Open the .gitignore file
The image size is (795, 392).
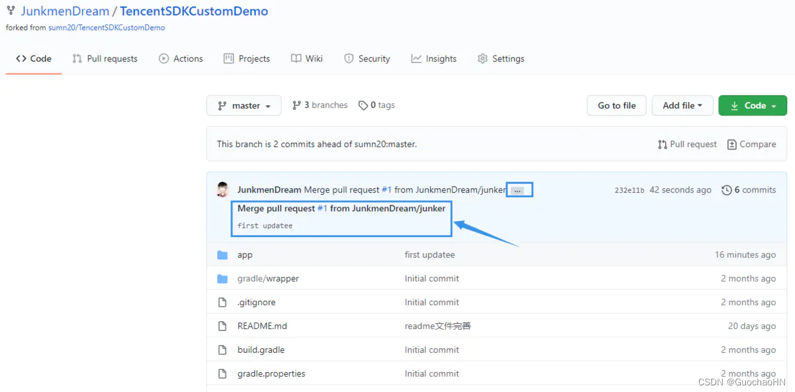[x=256, y=303]
